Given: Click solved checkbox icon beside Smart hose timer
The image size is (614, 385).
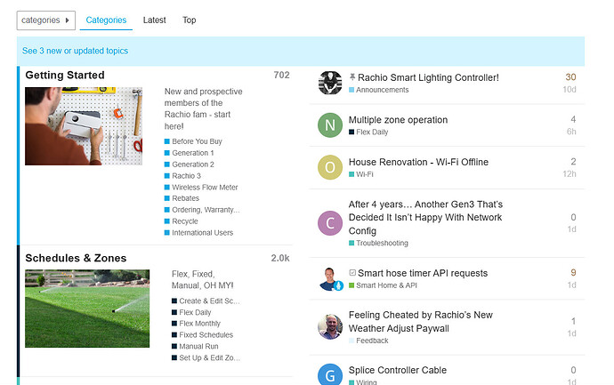Looking at the screenshot, I should pyautogui.click(x=352, y=273).
